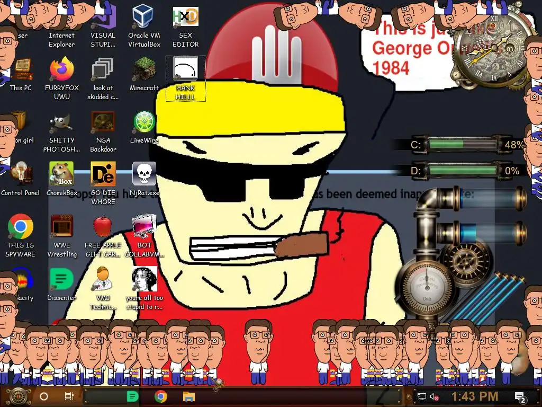Click the steampunk CPU gauge dial
Screen dimensions: 542x407
pyautogui.click(x=427, y=289)
